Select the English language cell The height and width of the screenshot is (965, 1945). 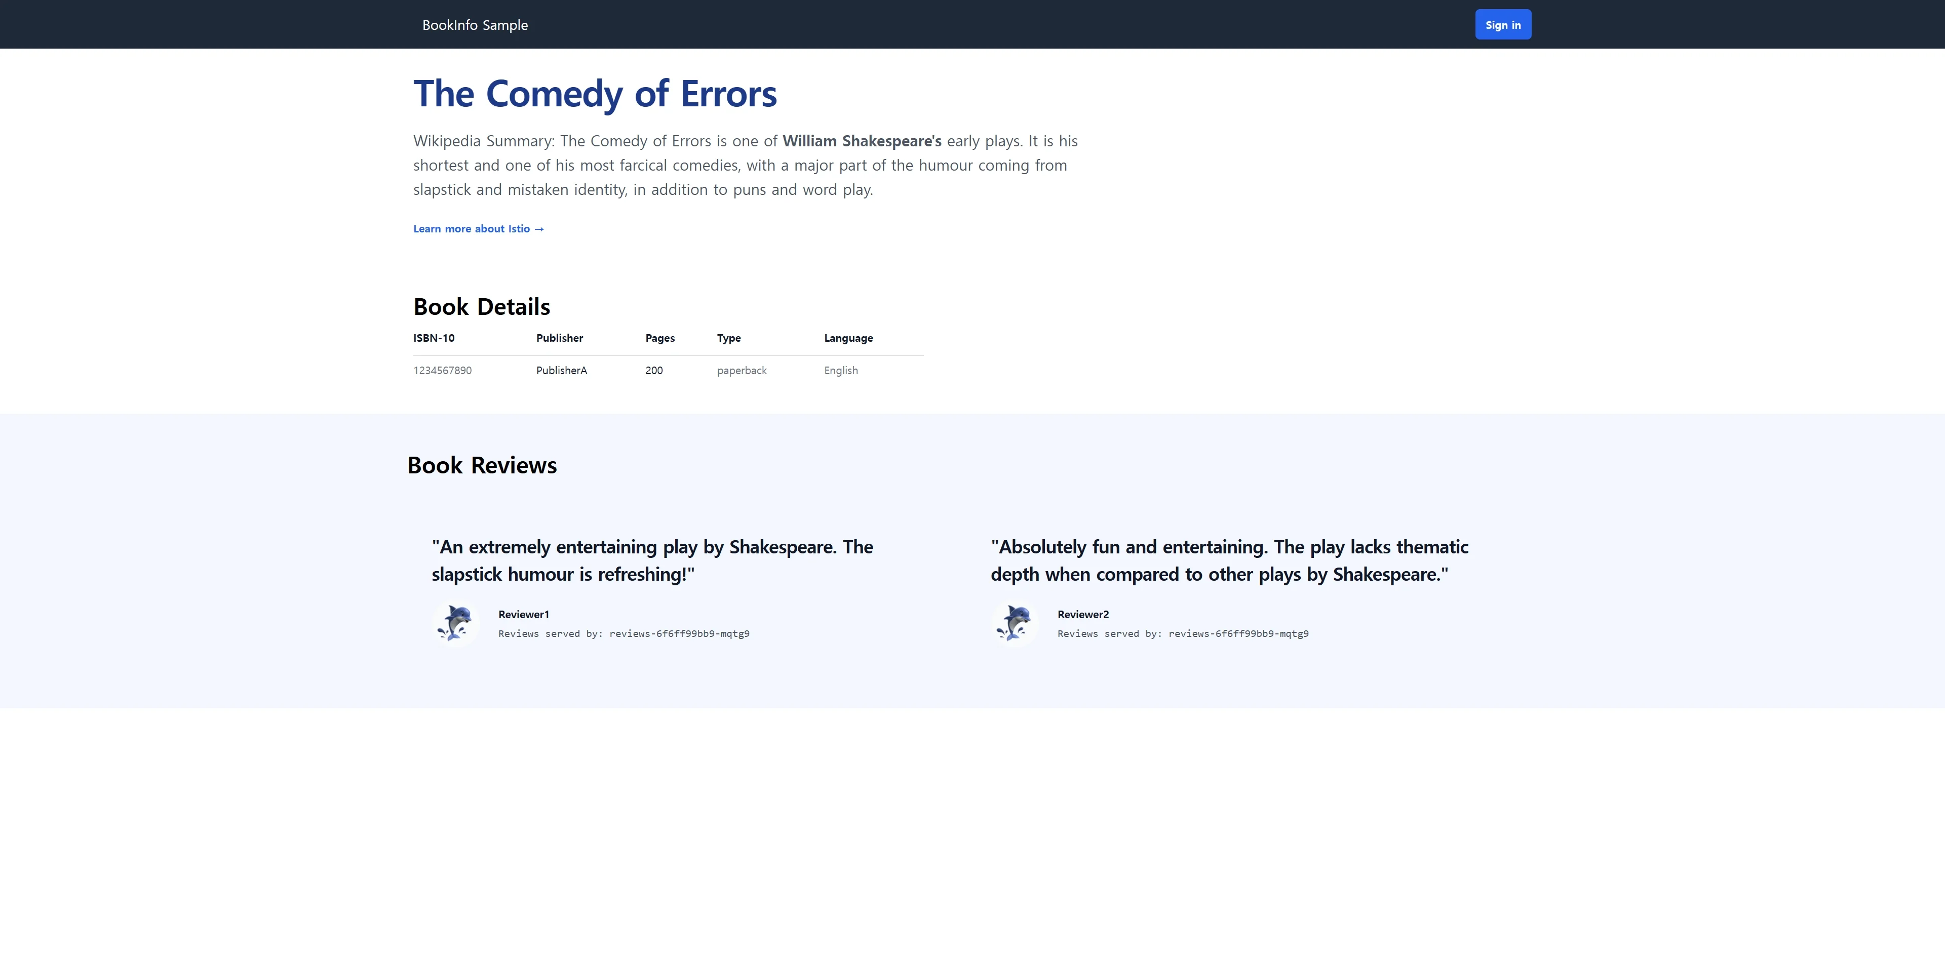[840, 371]
